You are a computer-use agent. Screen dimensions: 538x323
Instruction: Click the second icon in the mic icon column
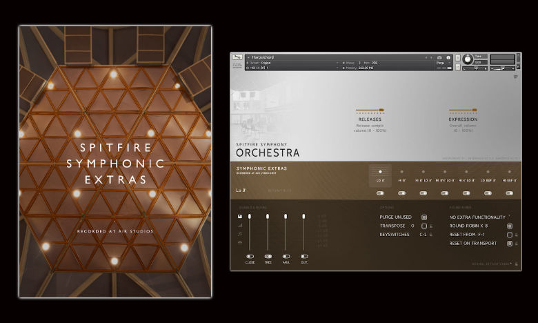240,225
